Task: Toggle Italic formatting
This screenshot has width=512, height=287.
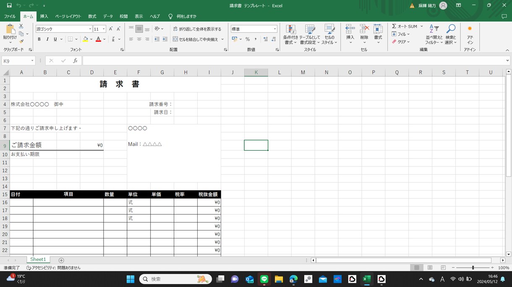Action: tap(47, 39)
